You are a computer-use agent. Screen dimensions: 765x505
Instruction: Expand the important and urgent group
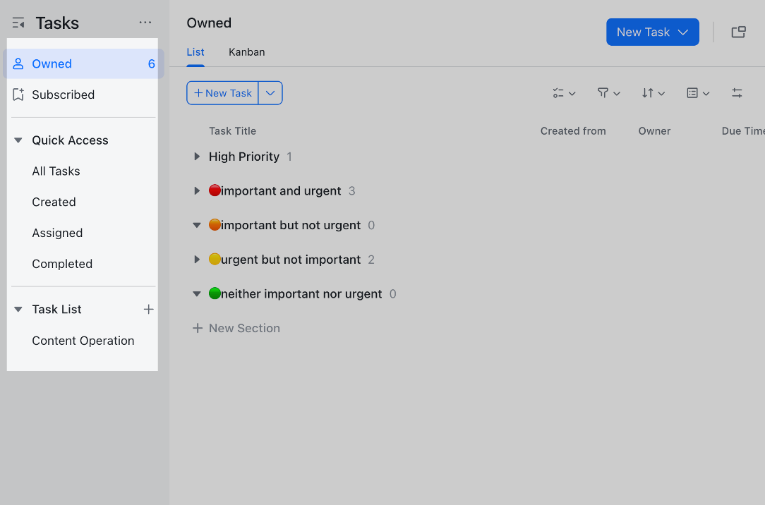point(196,190)
